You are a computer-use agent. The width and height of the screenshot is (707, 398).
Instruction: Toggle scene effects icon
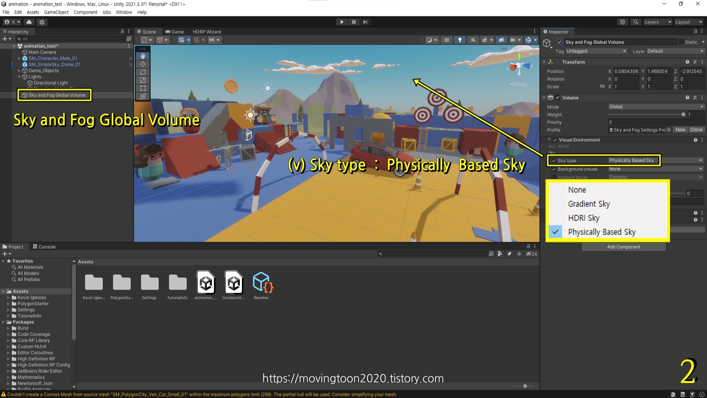click(x=485, y=40)
